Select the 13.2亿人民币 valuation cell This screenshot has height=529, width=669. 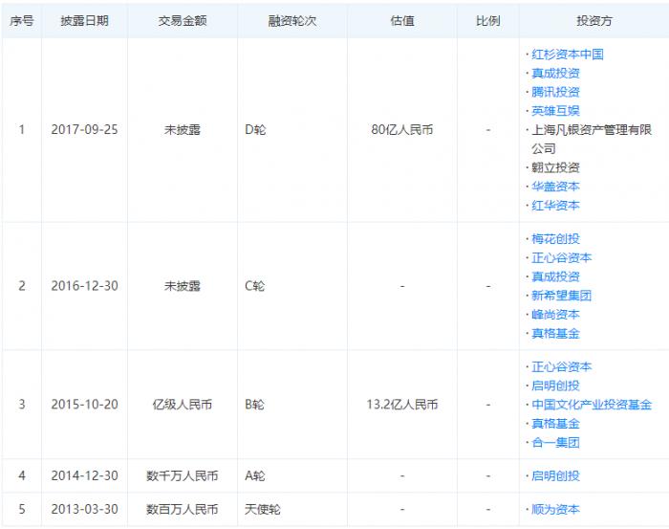point(402,405)
